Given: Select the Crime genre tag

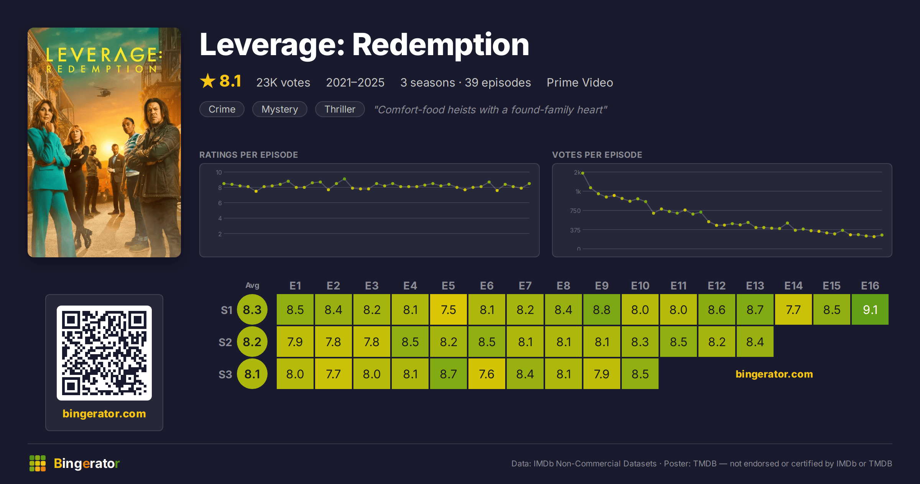Looking at the screenshot, I should pos(222,110).
